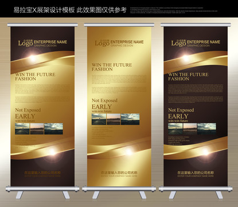238x207 pixels.
Task: Select the road thumbnail on the middle banner
Action: [99, 119]
